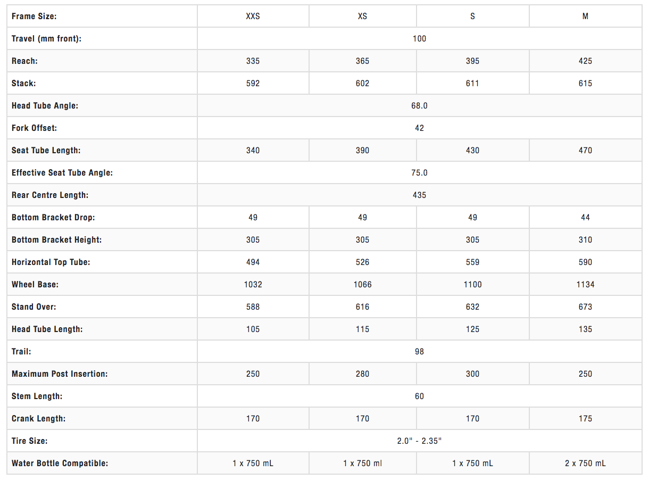Click the S frame size header
The width and height of the screenshot is (649, 480).
tap(472, 16)
